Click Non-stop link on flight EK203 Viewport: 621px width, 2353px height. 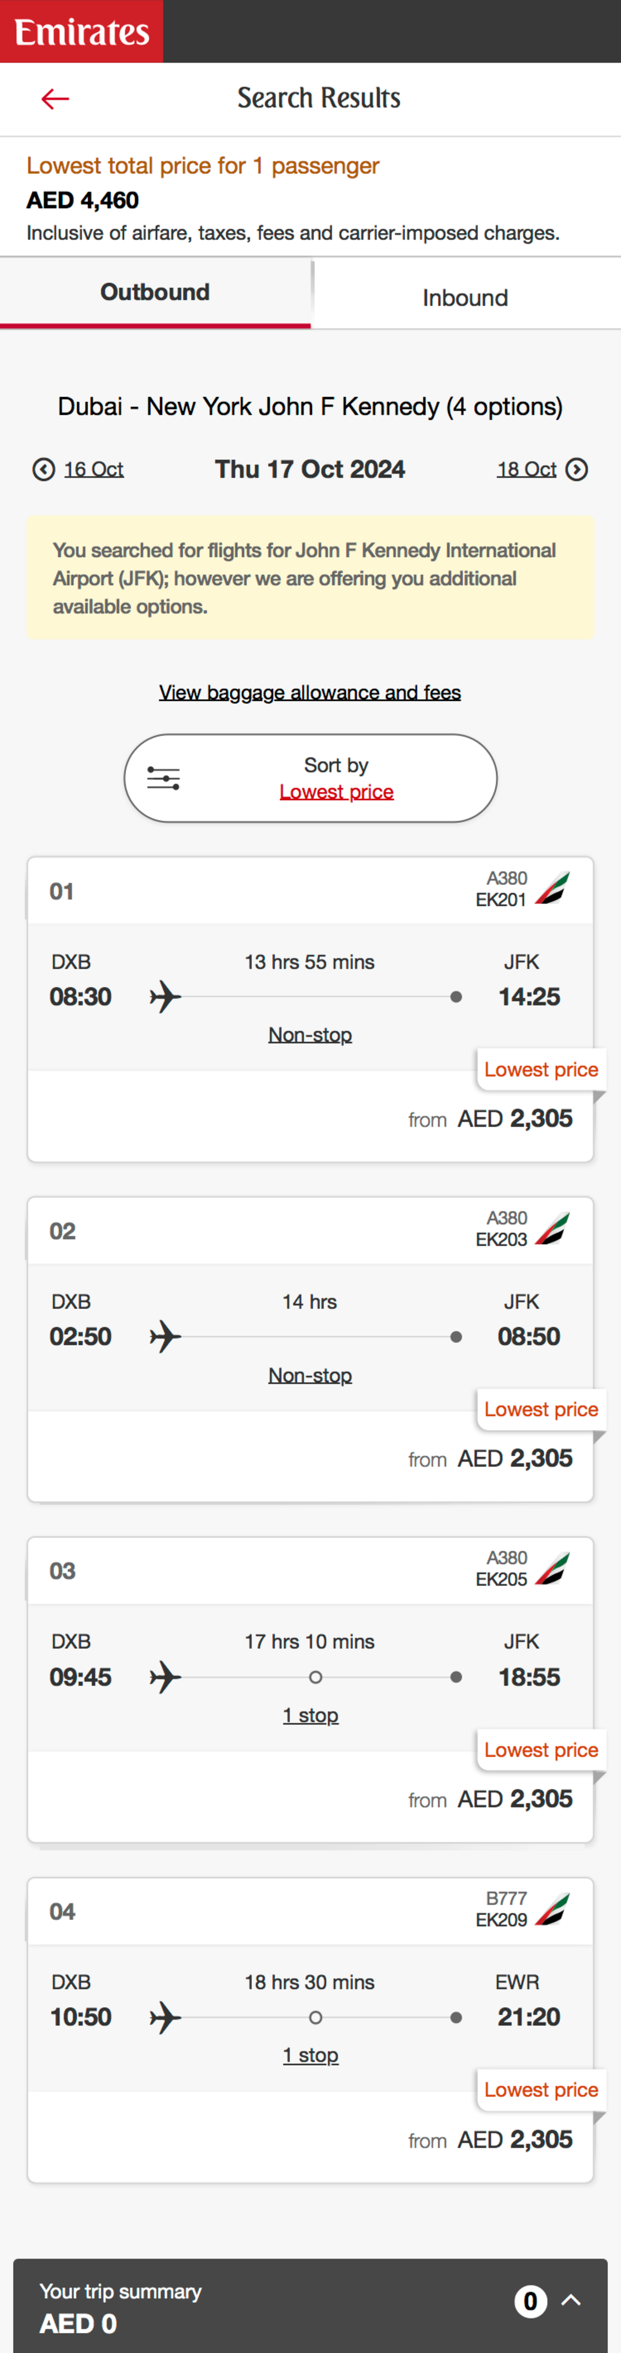[x=310, y=1374]
